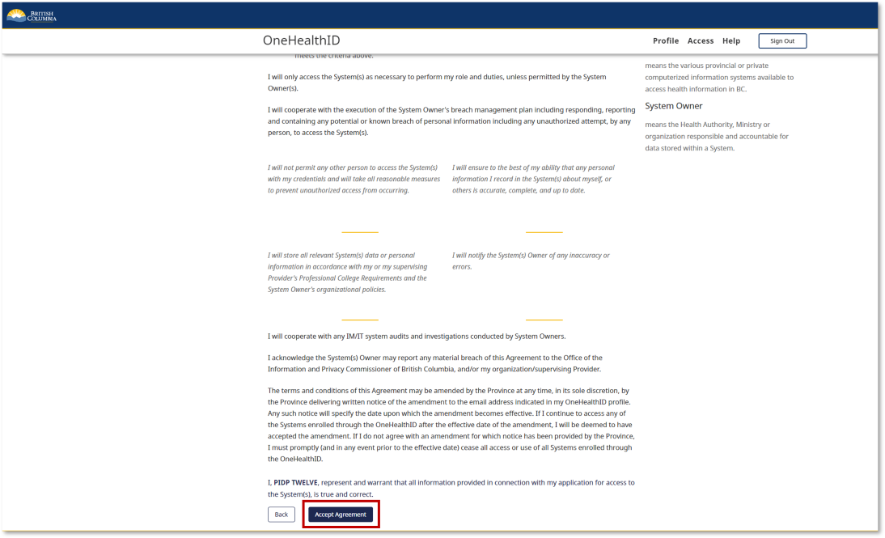This screenshot has height=538, width=885.
Task: Click the paragraph beginning 'I acknowledge the System(s) Owner'
Action: click(x=435, y=363)
